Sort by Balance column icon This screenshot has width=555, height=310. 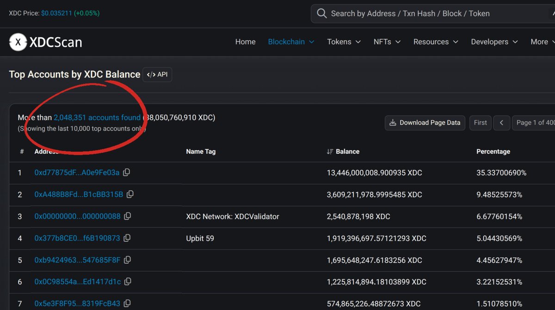click(330, 152)
